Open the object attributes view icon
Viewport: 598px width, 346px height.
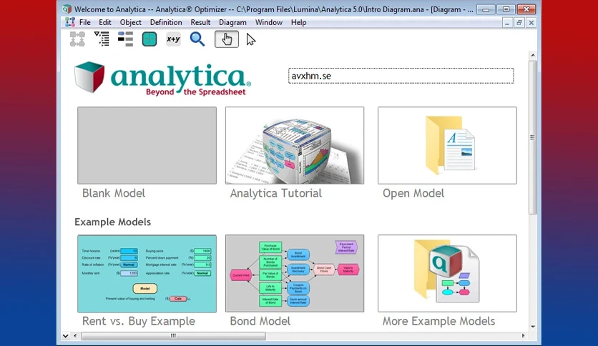(125, 39)
